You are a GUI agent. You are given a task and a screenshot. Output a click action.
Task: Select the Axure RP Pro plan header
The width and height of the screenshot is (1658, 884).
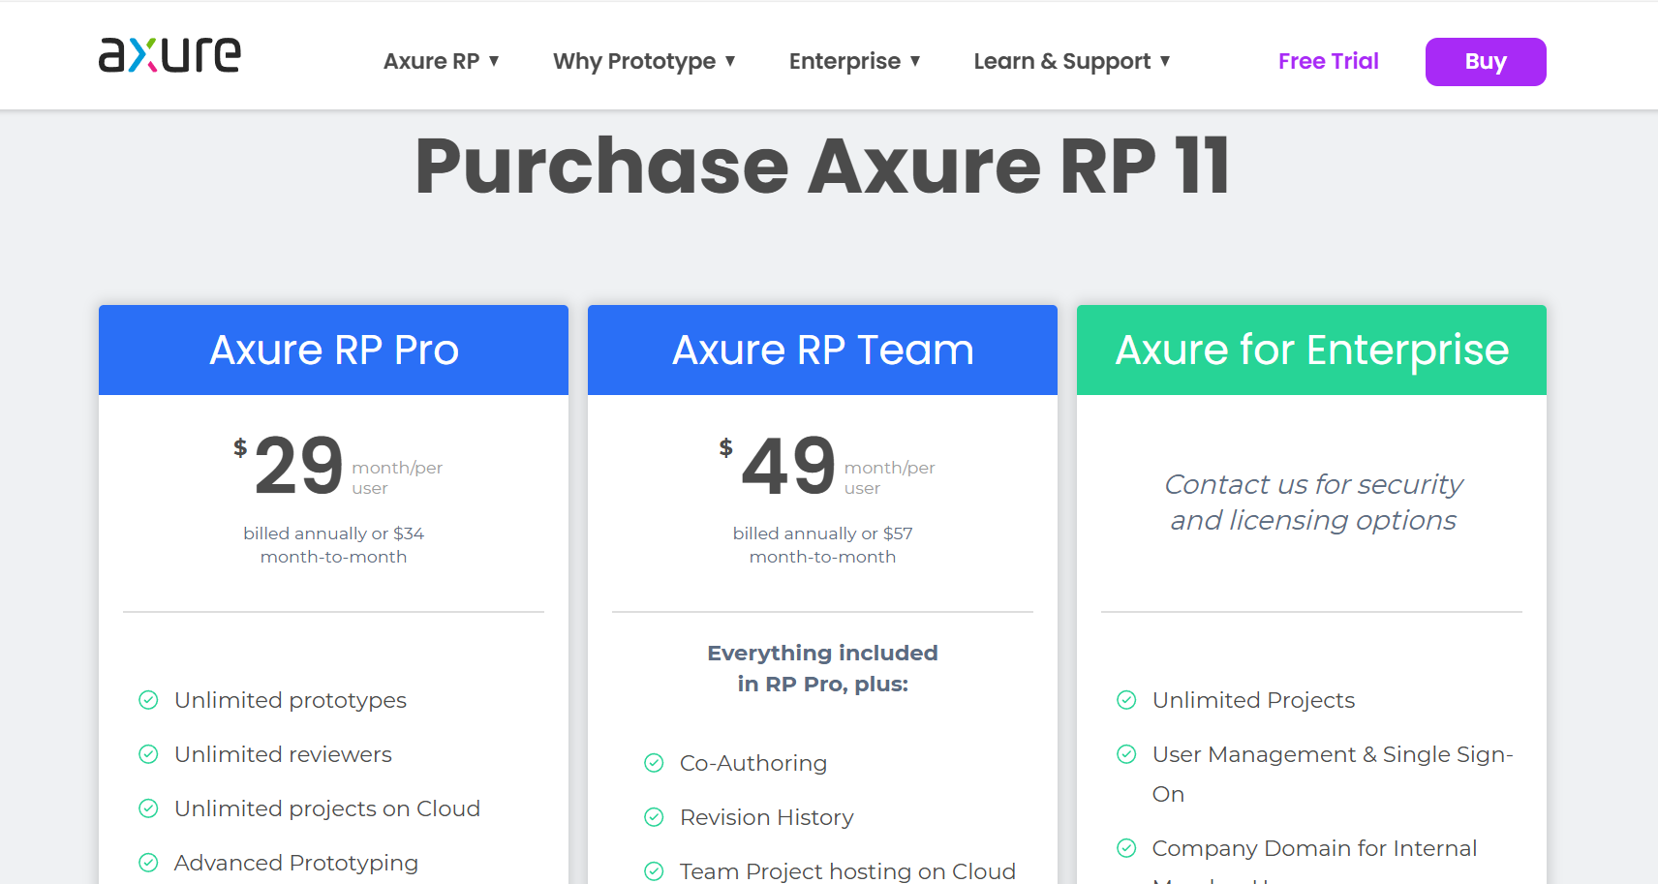333,350
